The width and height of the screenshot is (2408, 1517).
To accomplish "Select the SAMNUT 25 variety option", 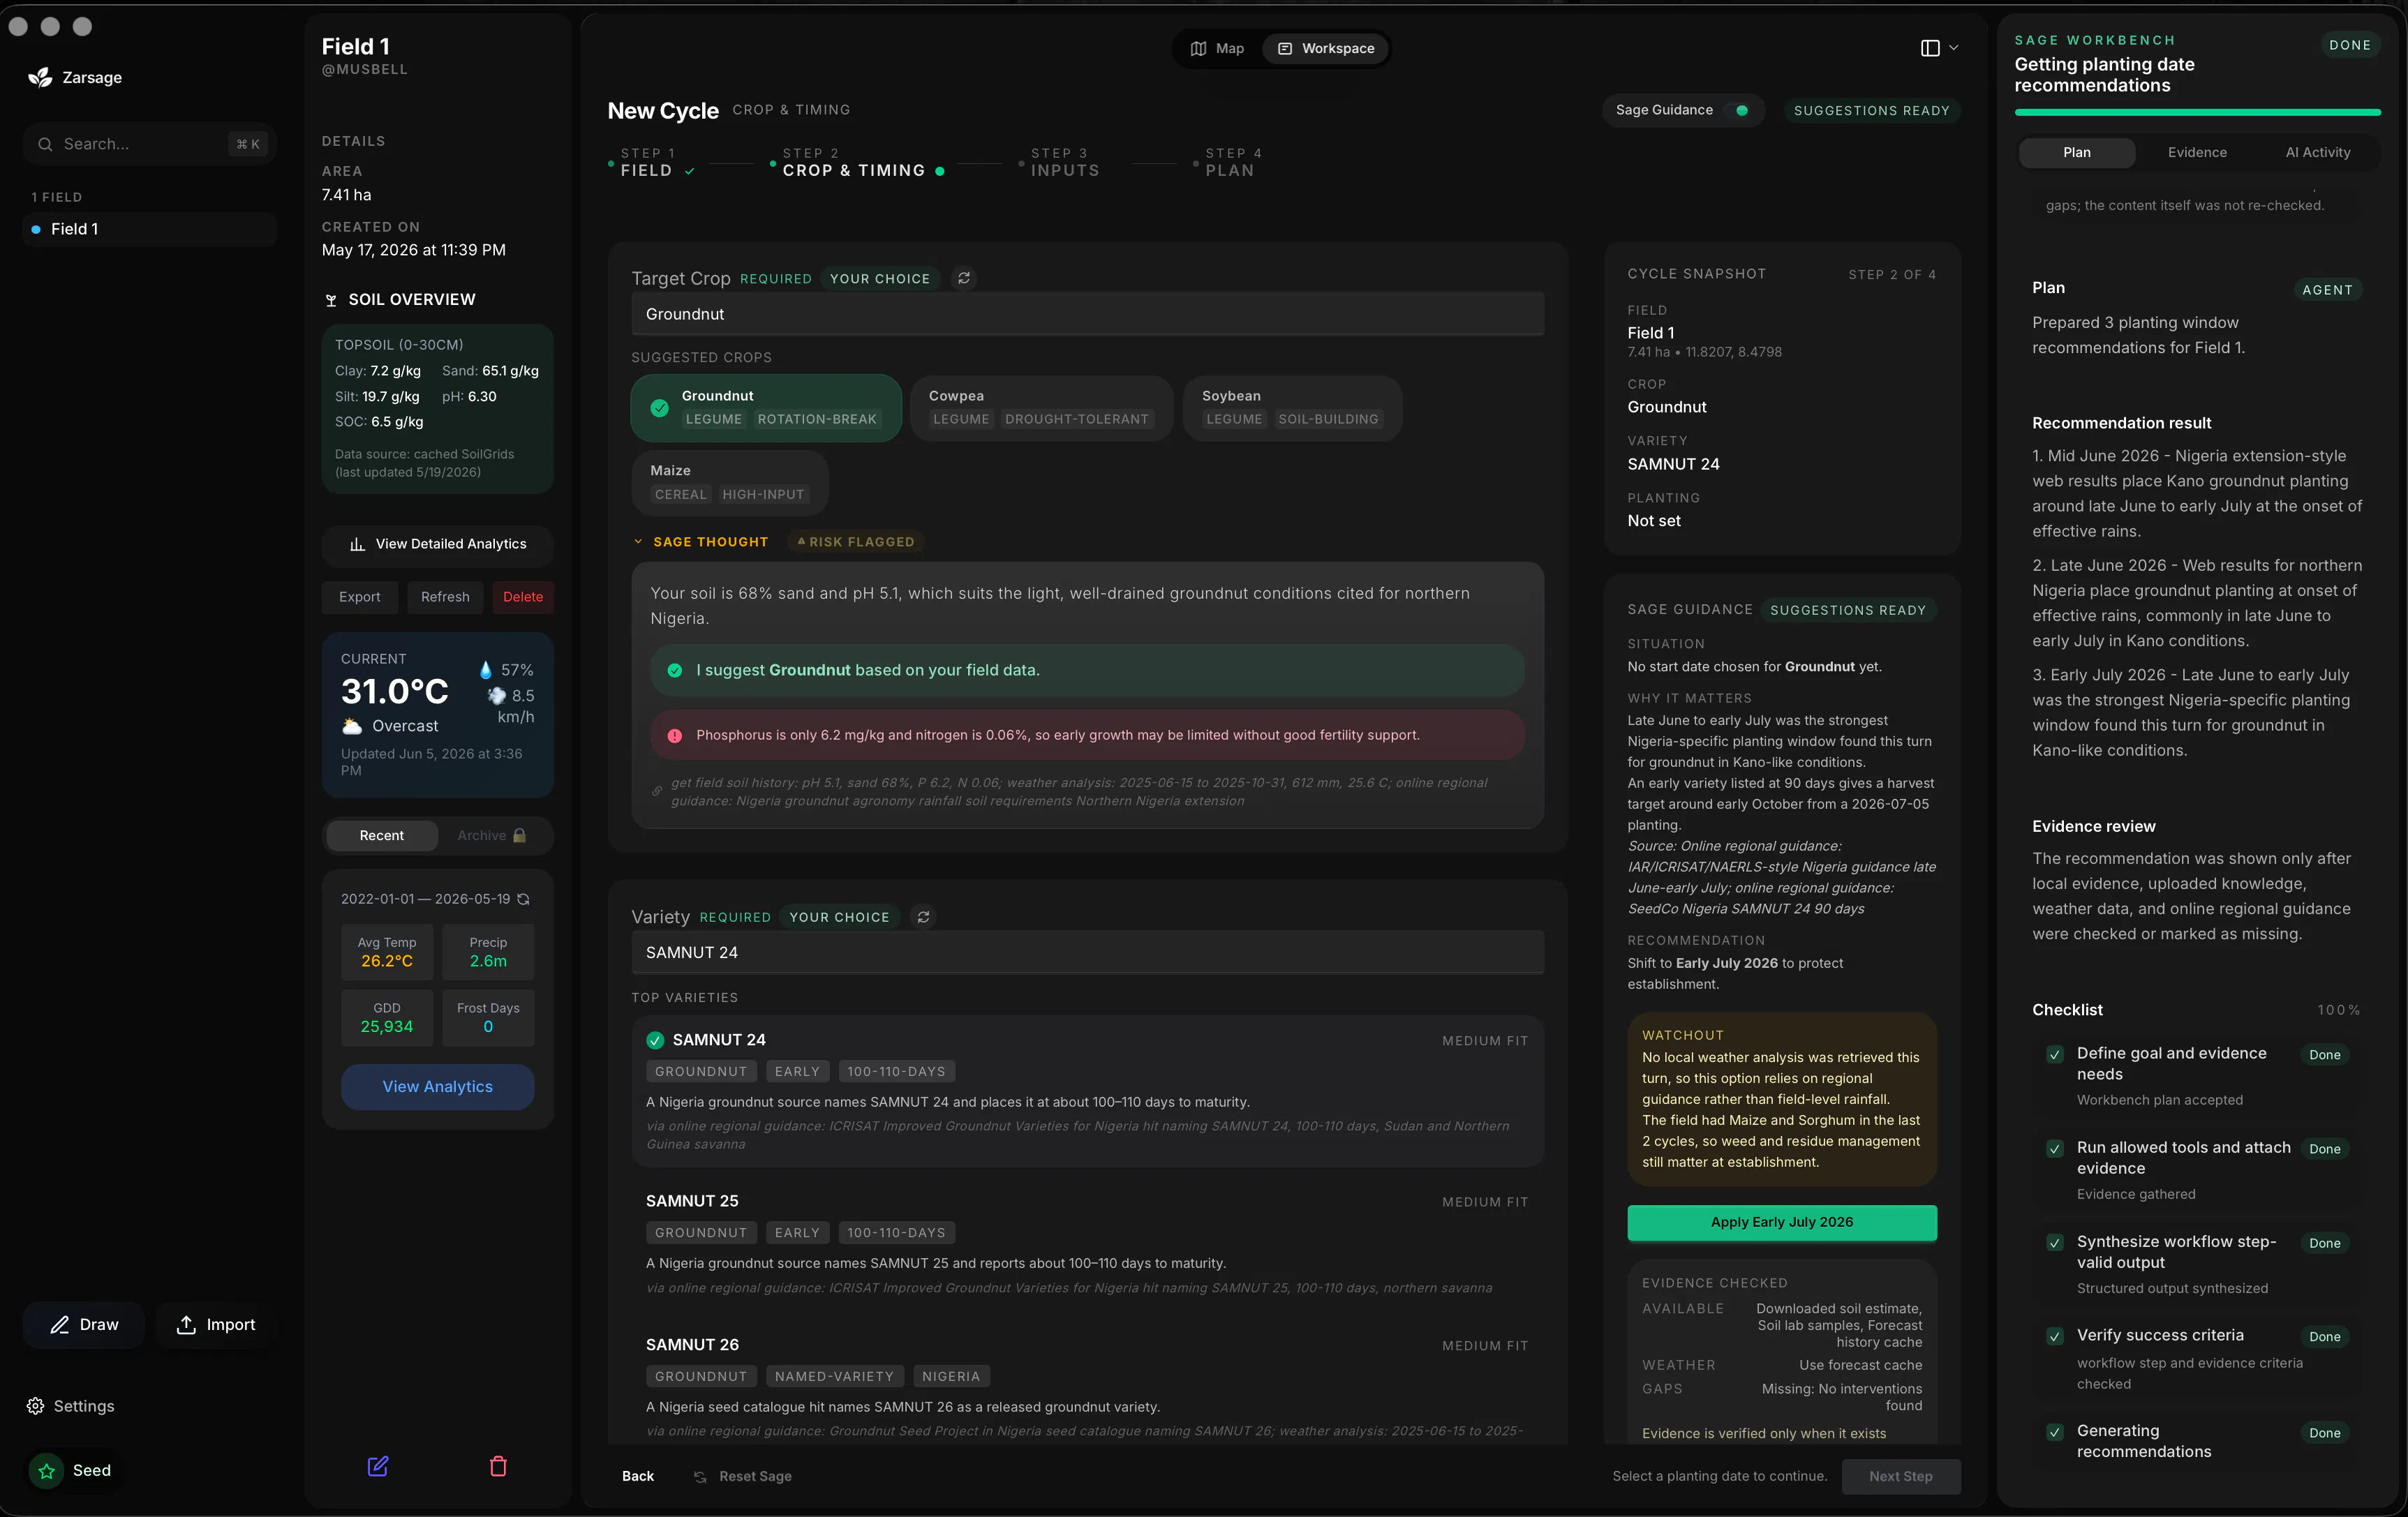I will (1087, 1245).
